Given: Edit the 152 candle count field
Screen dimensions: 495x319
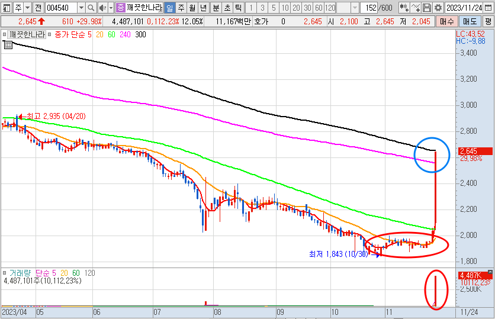Looking at the screenshot, I should [x=369, y=8].
